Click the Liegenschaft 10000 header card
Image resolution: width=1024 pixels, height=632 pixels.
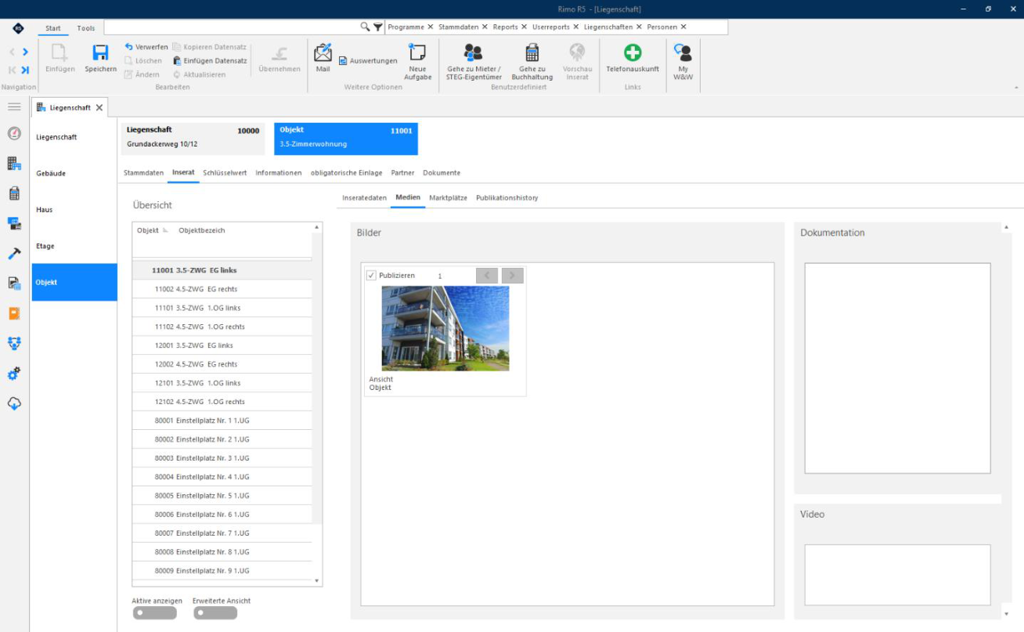tap(193, 139)
